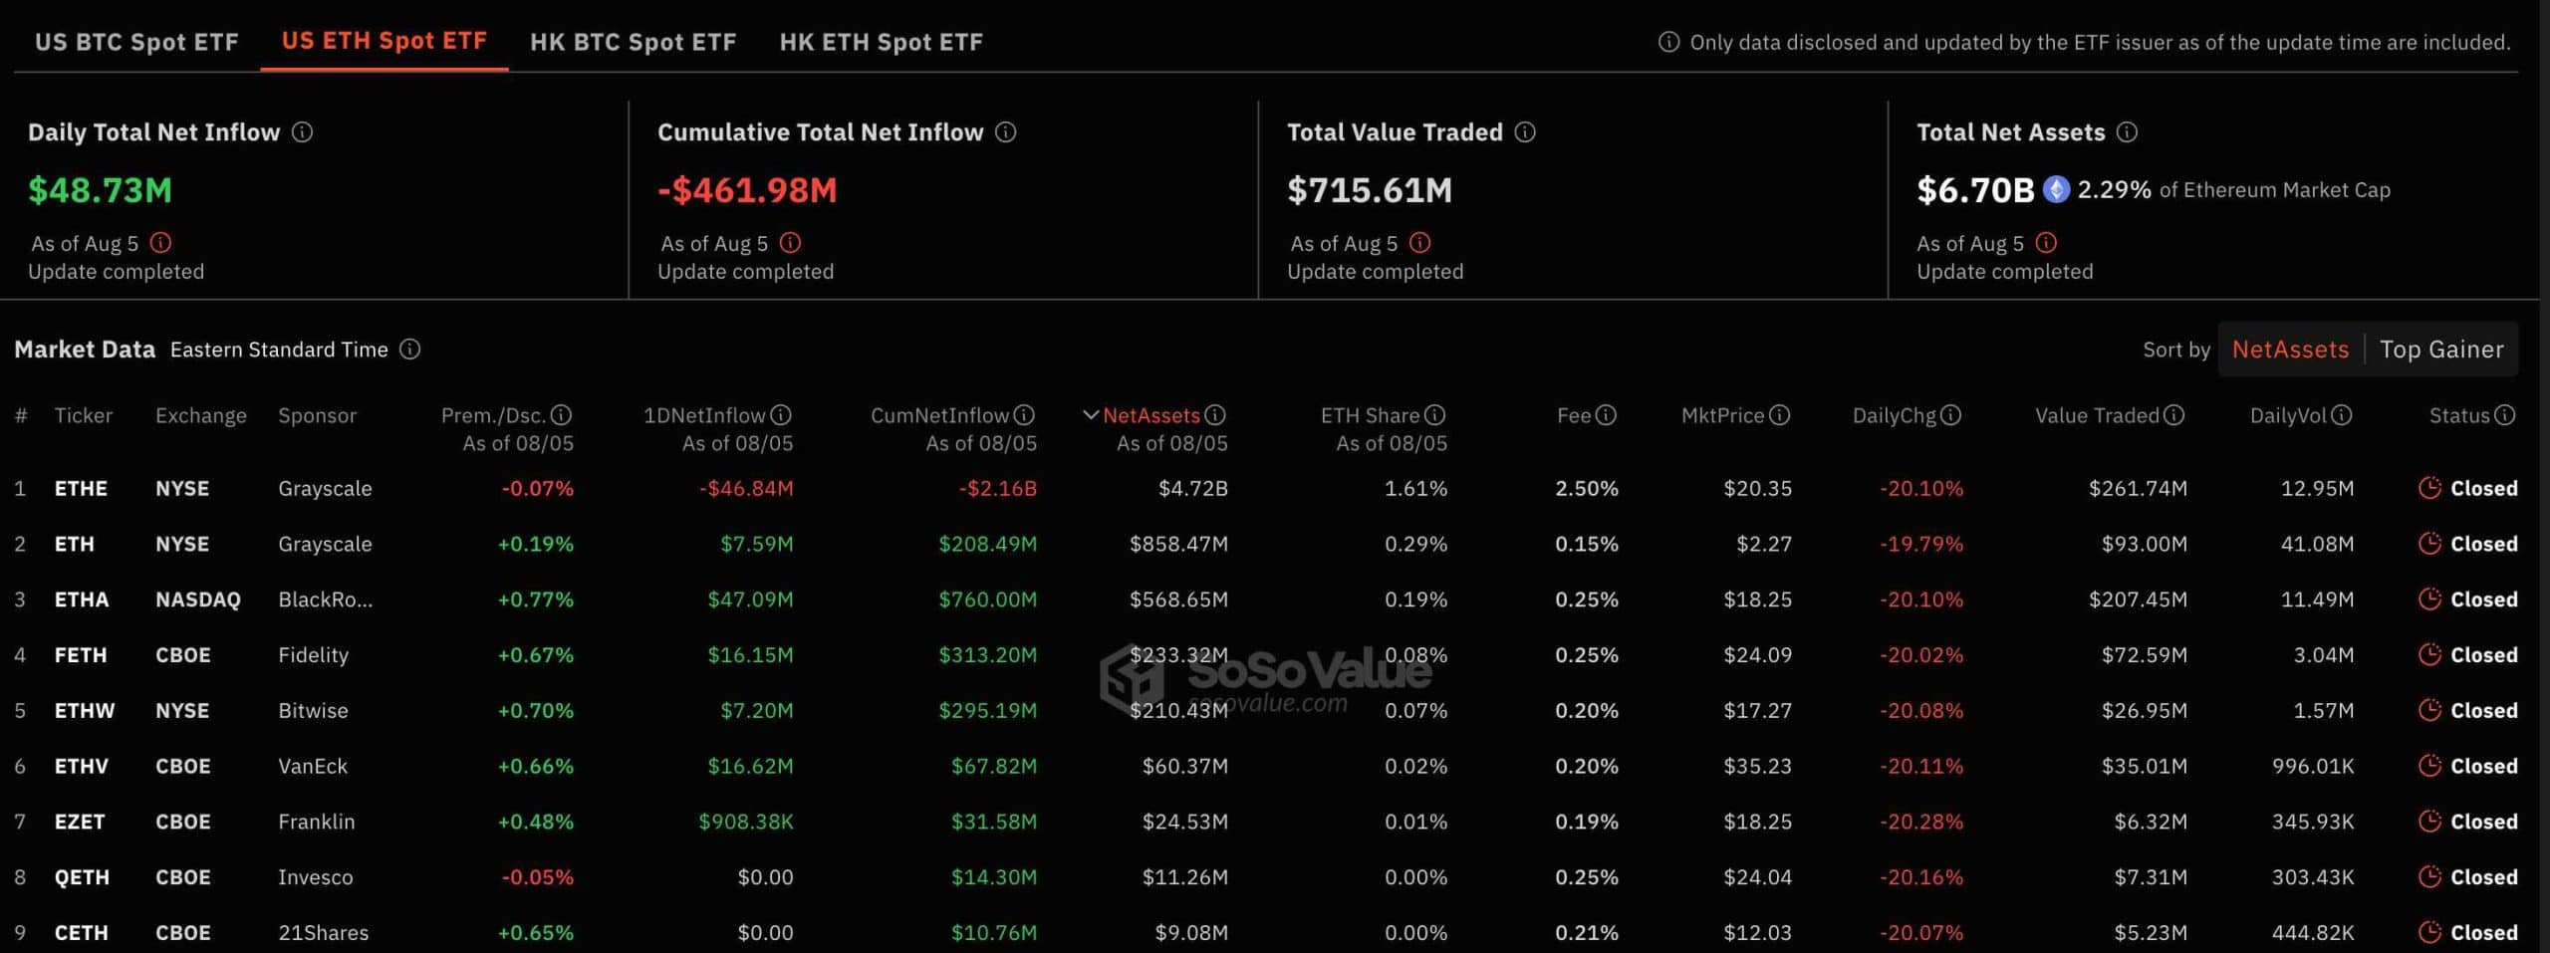Click red alert icon under Cumulative Total Net Inflow
2550x953 pixels.
tap(790, 243)
